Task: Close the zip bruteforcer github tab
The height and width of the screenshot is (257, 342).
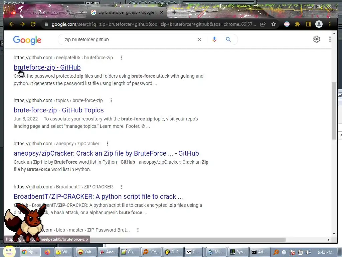Action: (x=162, y=12)
